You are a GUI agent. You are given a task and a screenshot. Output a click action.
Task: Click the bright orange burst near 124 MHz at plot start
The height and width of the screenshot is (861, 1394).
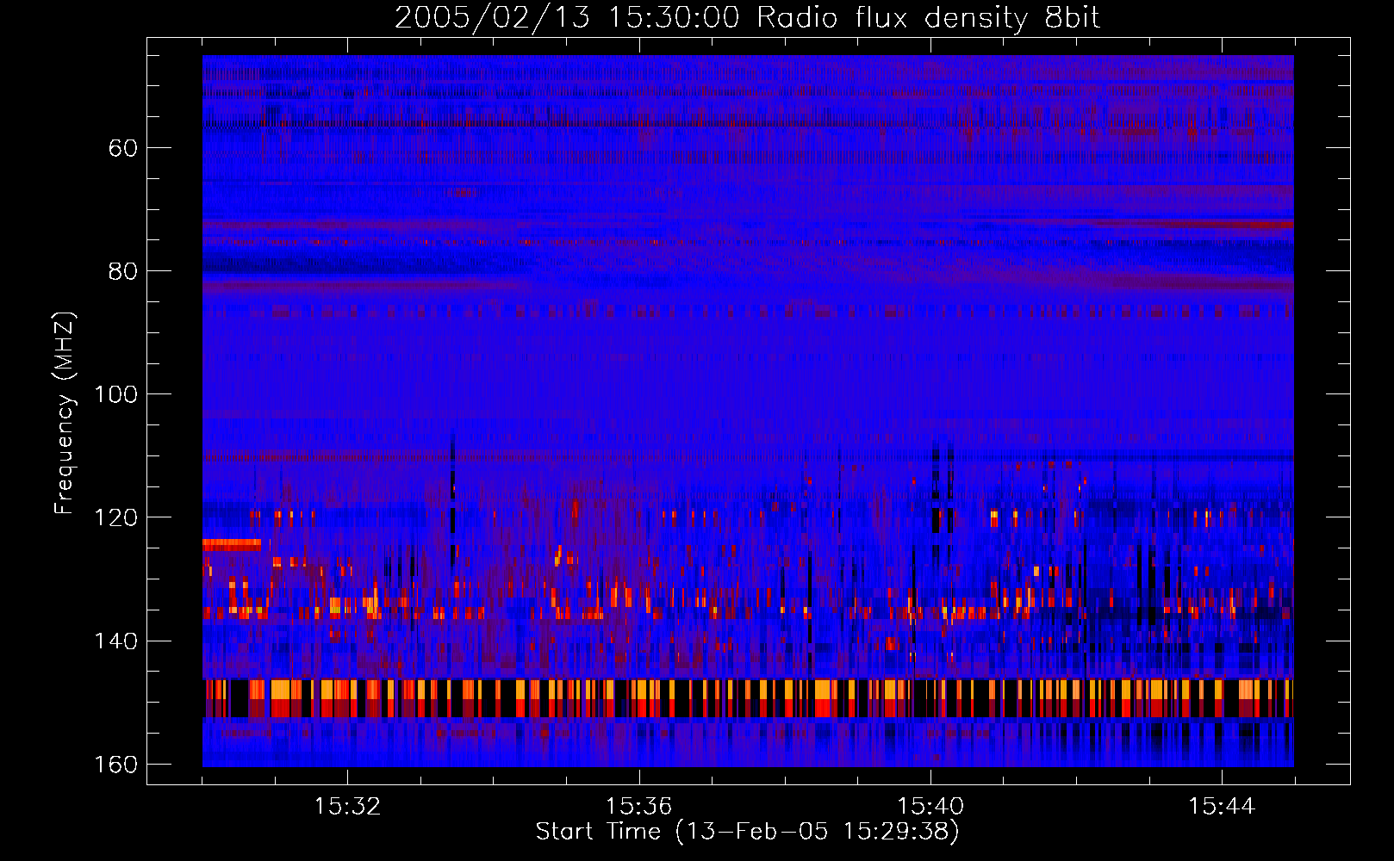[x=232, y=544]
